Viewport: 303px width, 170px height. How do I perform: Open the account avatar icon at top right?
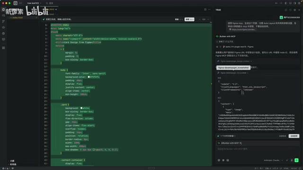click(x=299, y=3)
